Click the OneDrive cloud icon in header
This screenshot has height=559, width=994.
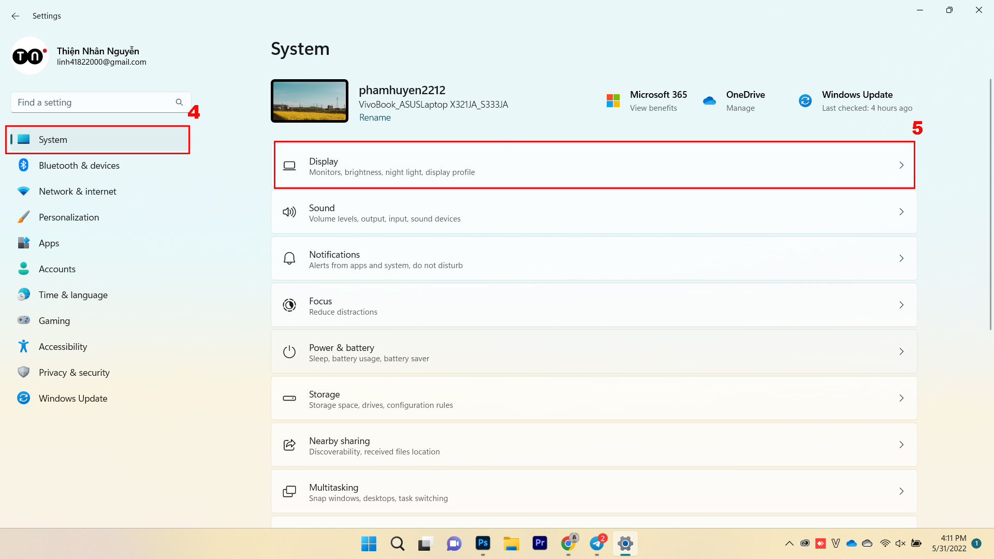click(709, 101)
